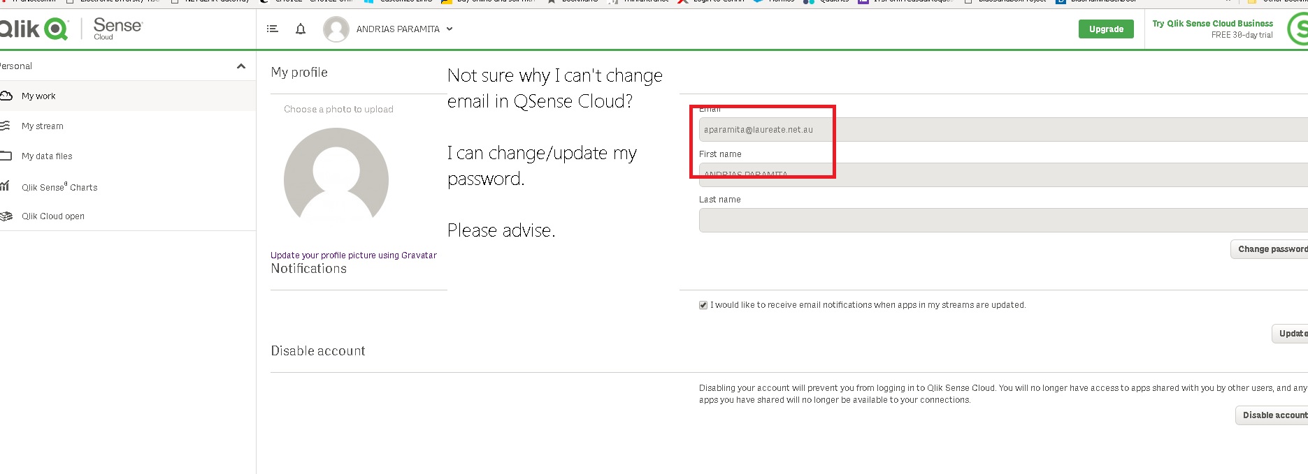Click the Qlik Sense Charts icon
Image resolution: width=1308 pixels, height=474 pixels.
tap(6, 186)
